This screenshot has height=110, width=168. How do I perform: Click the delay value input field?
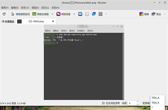pyautogui.click(x=132, y=103)
